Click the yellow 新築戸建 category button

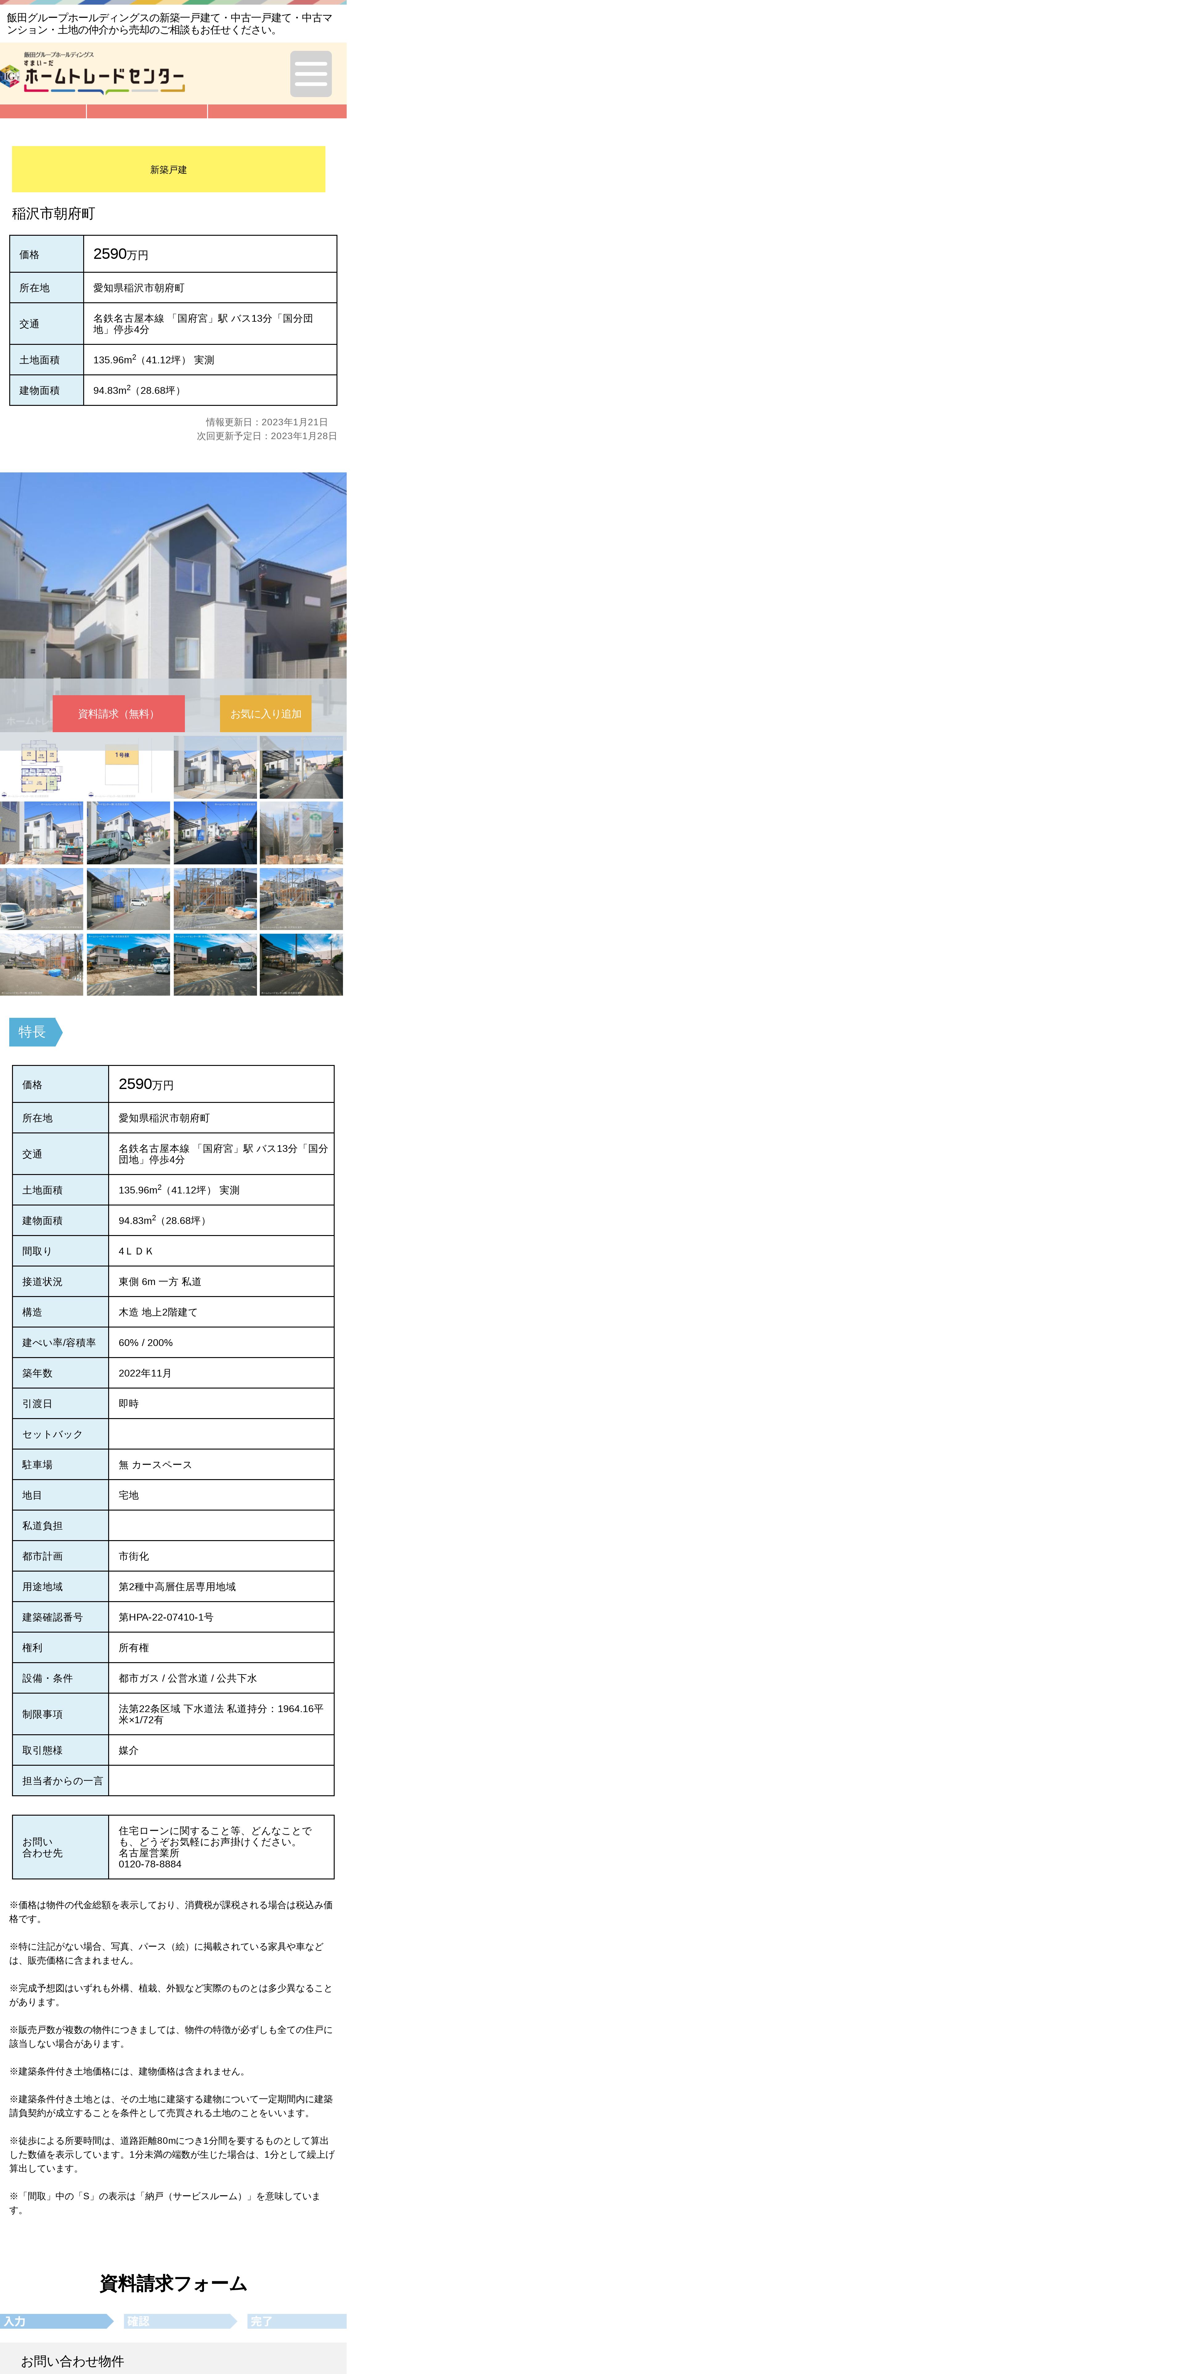169,169
